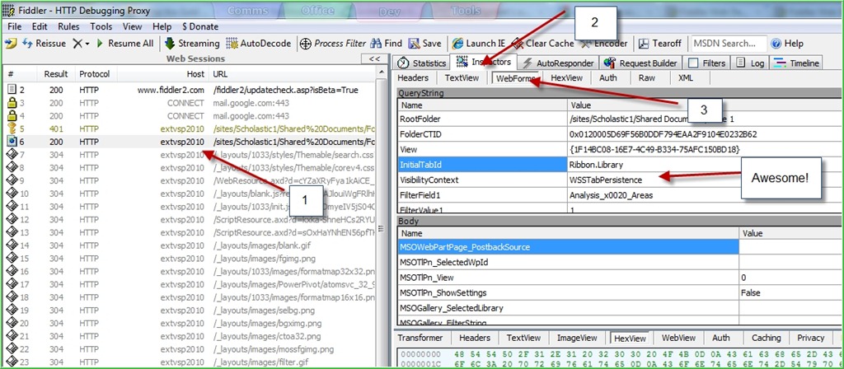
Task: Click the MSDN Search input box
Action: tap(729, 44)
